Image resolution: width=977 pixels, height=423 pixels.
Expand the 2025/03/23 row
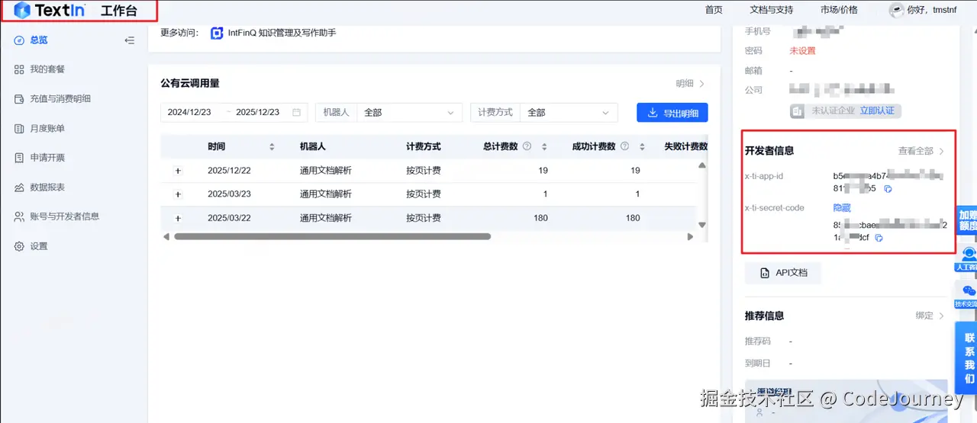178,194
